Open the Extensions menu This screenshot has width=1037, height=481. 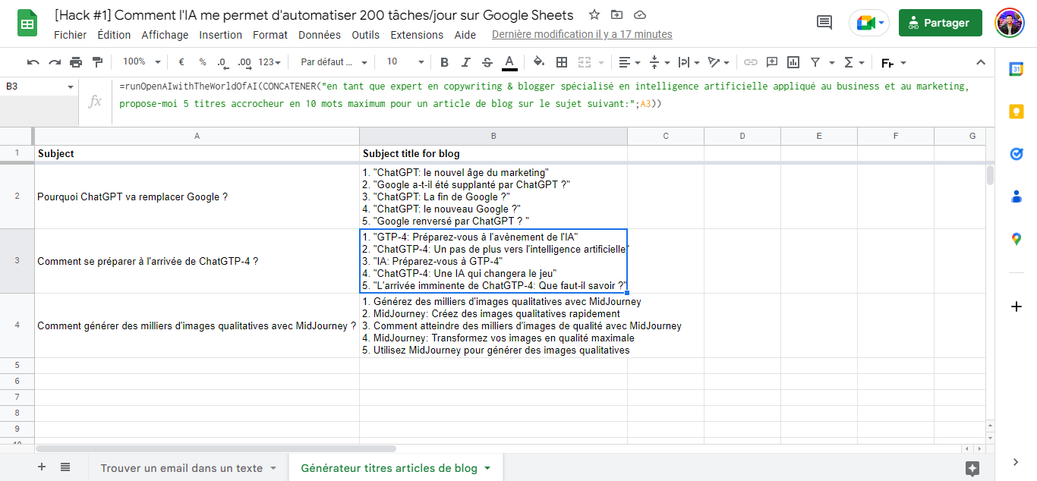417,35
